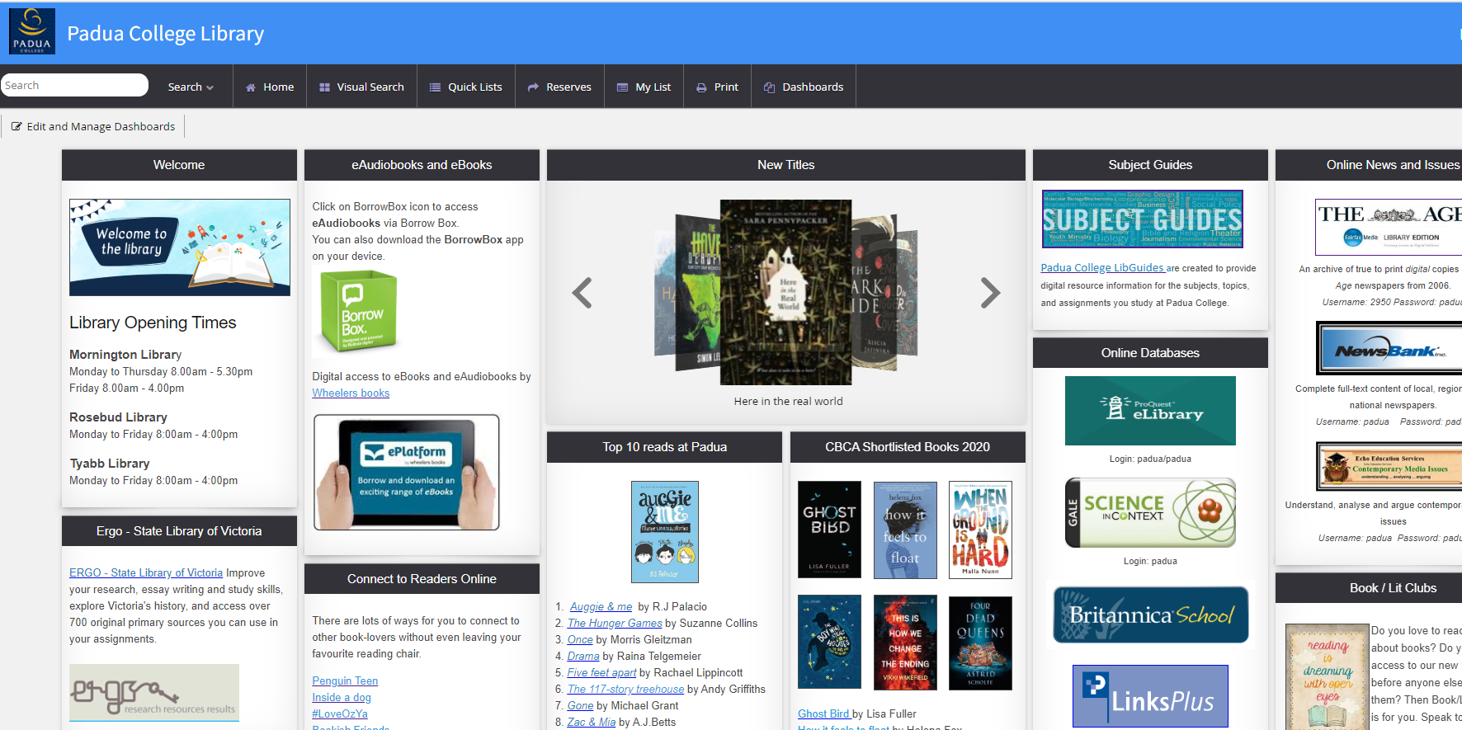Show previous title in New Titles carousel
Image resolution: width=1462 pixels, height=730 pixels.
coord(582,293)
